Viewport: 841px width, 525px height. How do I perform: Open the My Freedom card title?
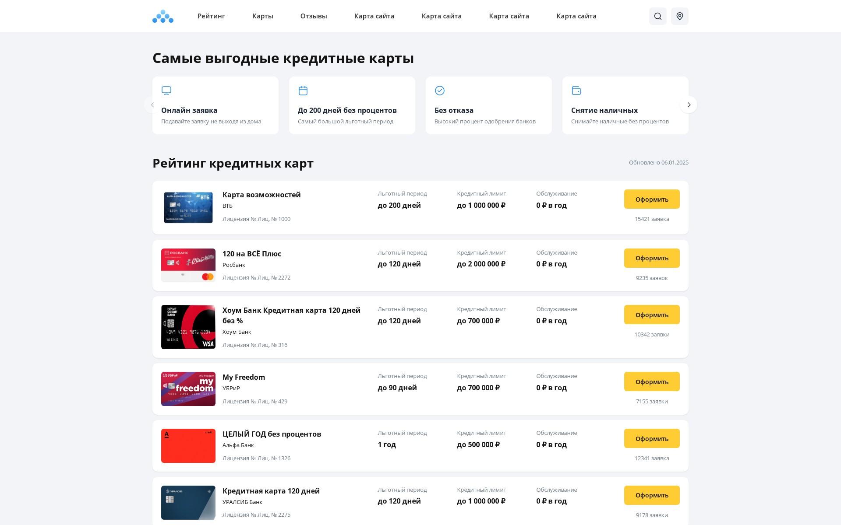pyautogui.click(x=244, y=377)
